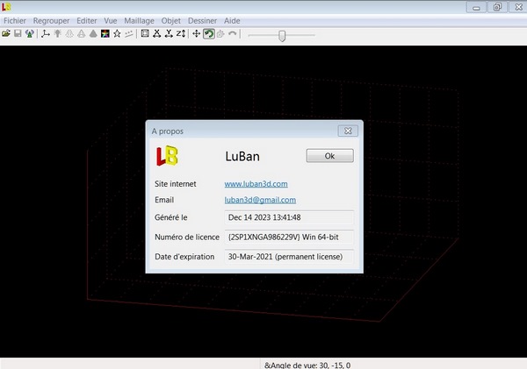The width and height of the screenshot is (527, 369).
Task: Open the Dessiner menu
Action: (x=202, y=21)
